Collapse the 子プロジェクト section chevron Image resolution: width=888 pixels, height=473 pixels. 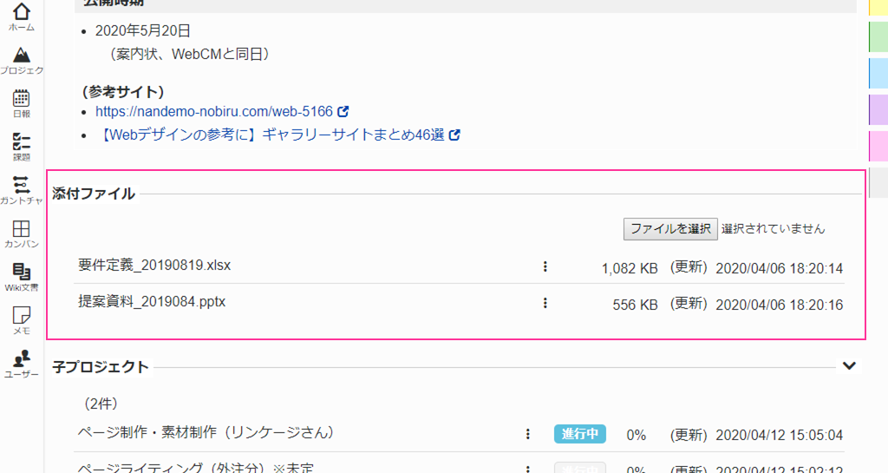click(850, 366)
